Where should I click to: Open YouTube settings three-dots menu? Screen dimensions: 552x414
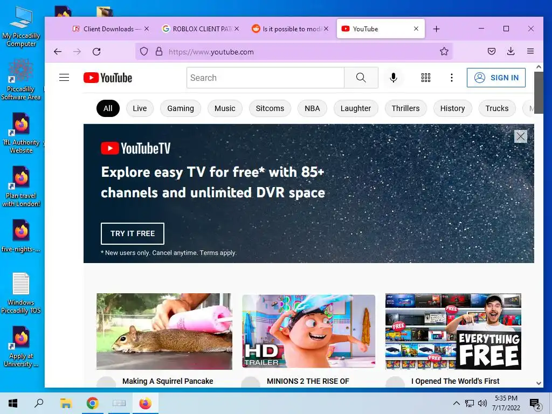coord(452,78)
